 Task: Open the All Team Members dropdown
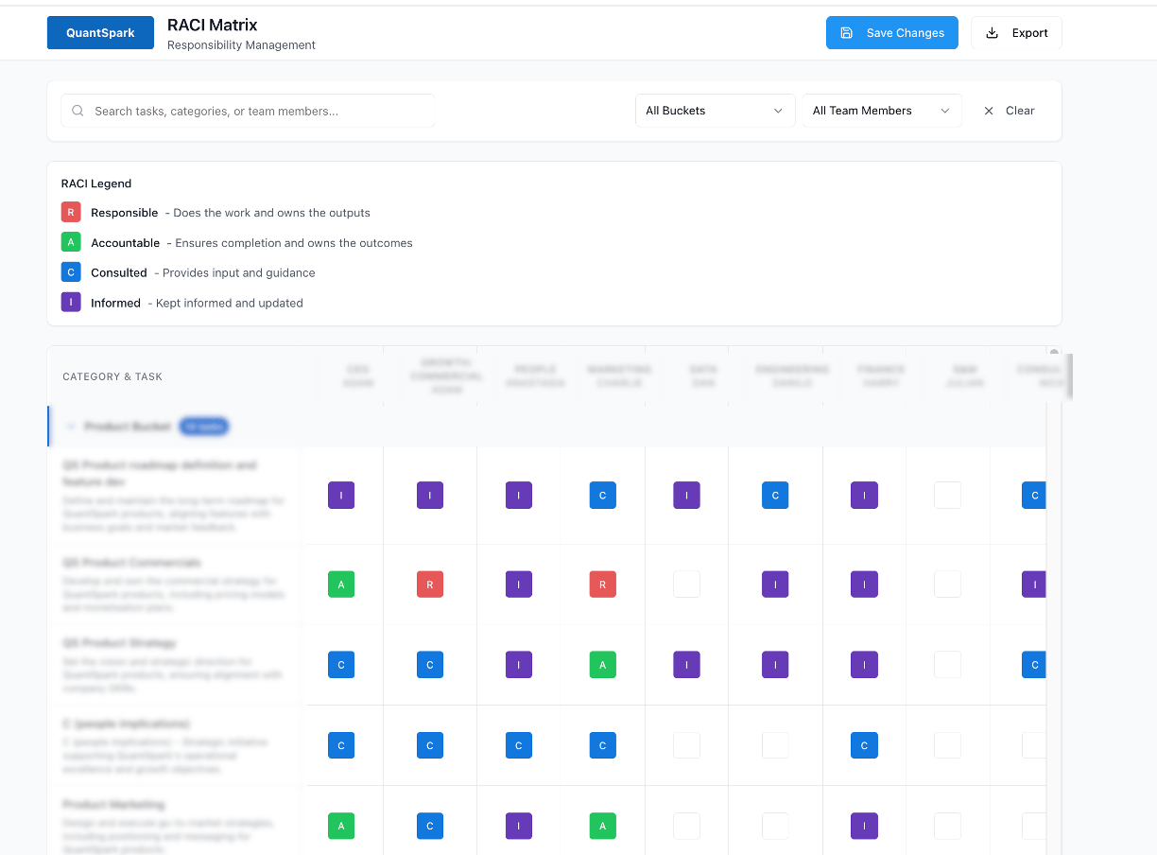tap(881, 111)
